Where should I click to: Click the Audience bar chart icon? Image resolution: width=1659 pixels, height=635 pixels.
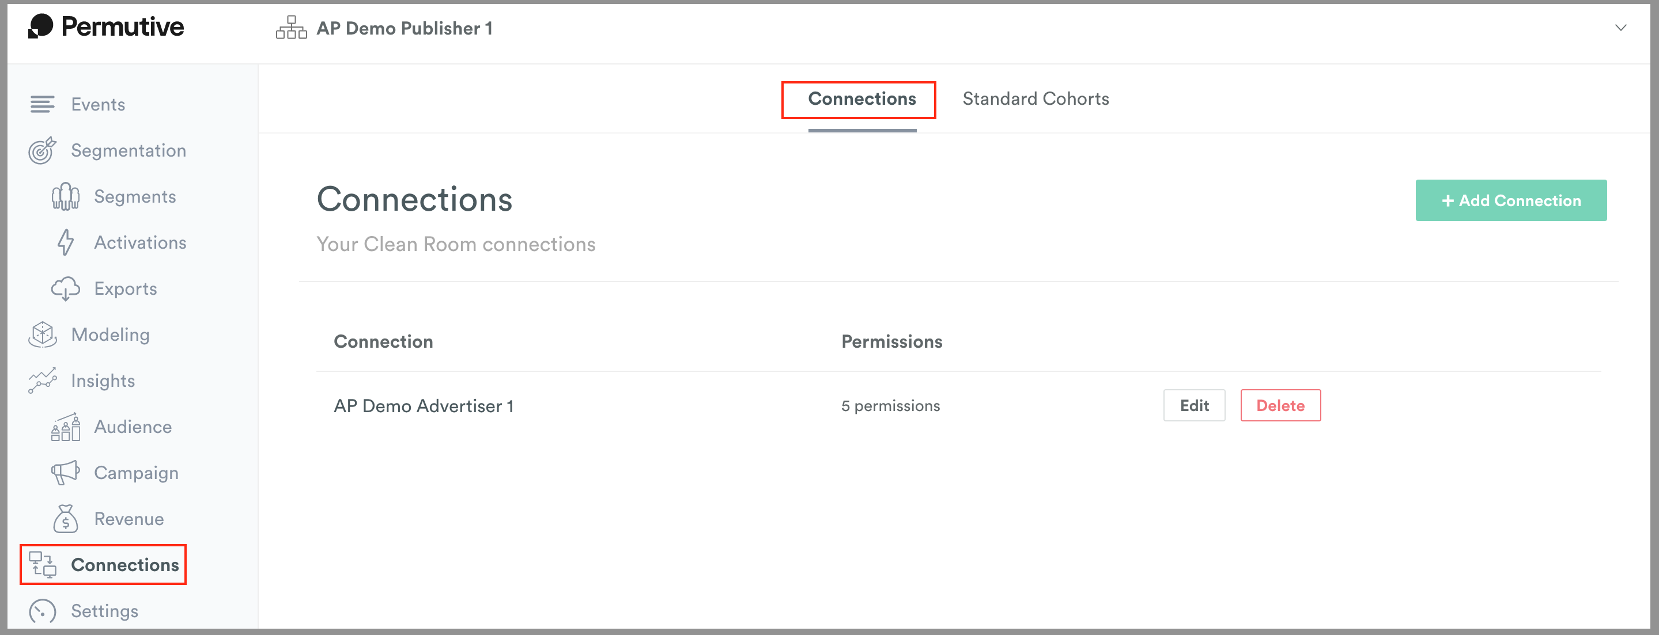(x=66, y=427)
